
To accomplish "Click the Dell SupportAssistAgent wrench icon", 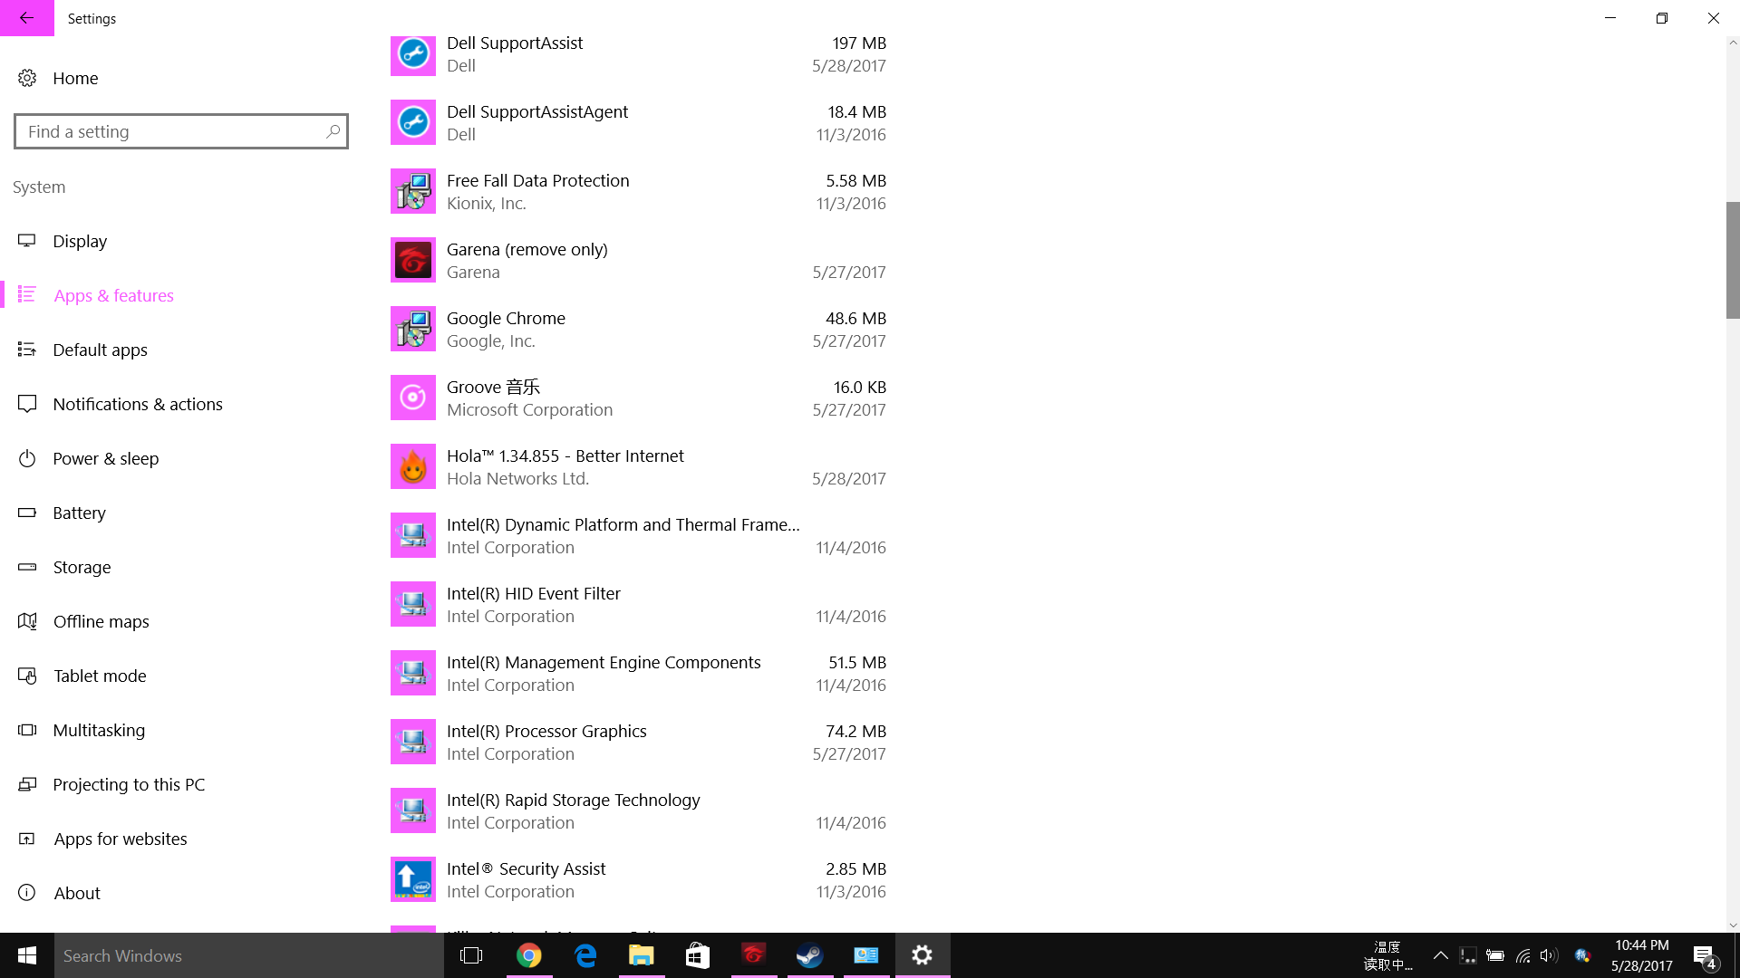I will (x=413, y=122).
